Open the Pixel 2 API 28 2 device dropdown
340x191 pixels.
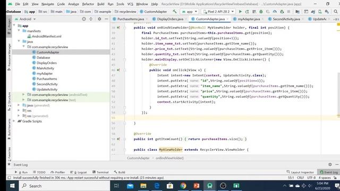click(x=218, y=12)
